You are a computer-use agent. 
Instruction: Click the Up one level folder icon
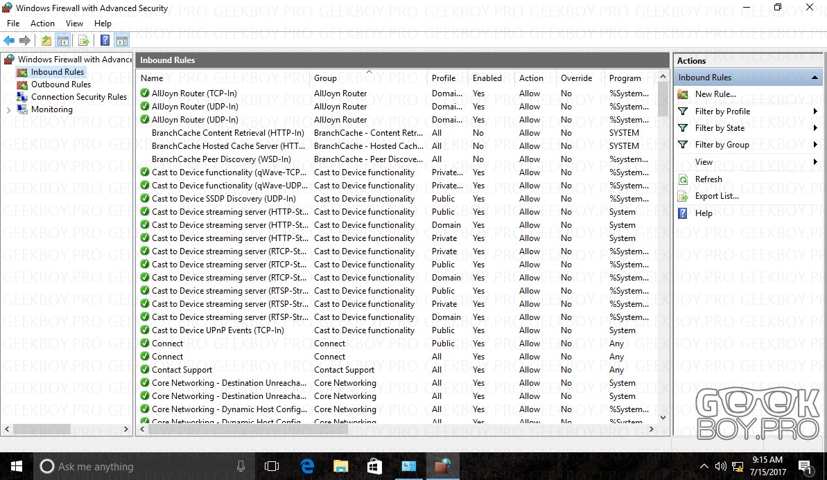tap(46, 41)
